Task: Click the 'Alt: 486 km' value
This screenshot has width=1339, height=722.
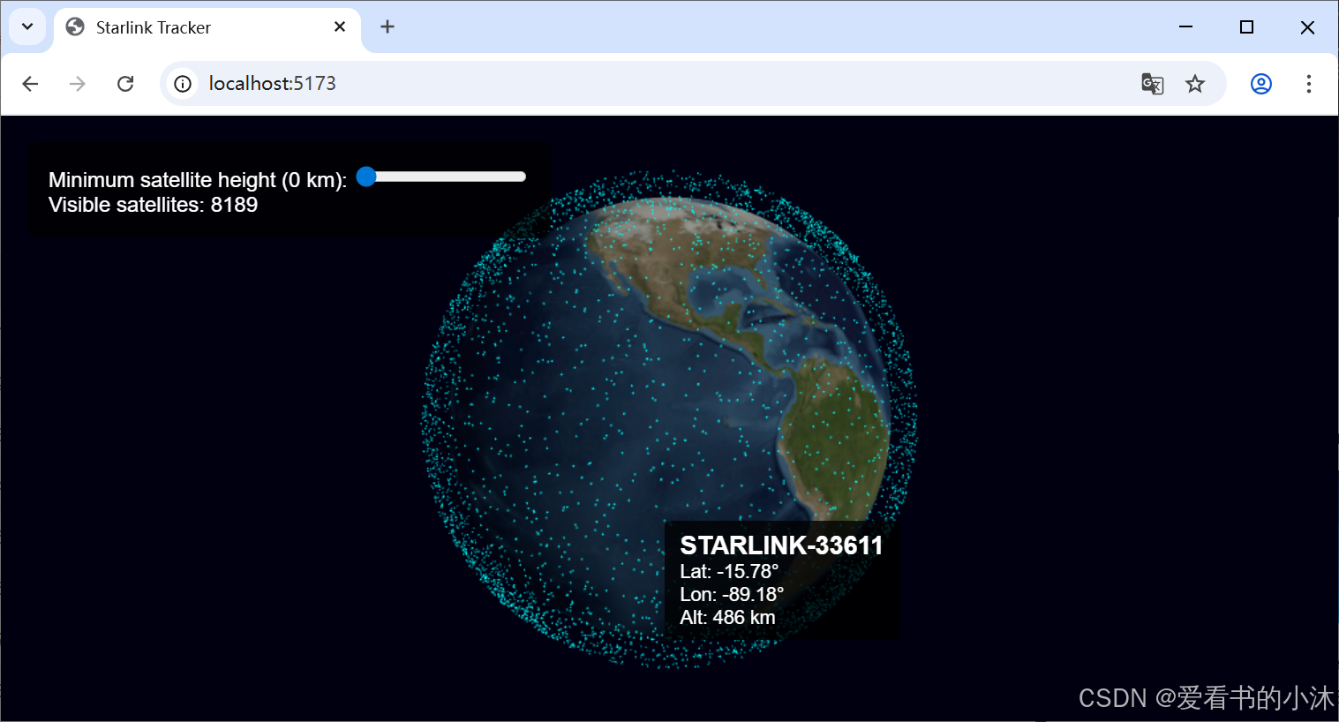Action: pyautogui.click(x=727, y=618)
